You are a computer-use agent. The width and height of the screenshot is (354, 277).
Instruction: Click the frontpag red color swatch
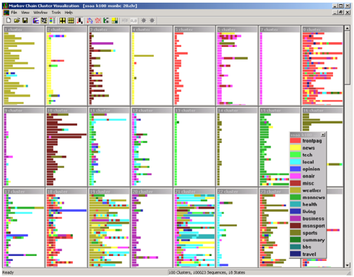click(x=295, y=141)
